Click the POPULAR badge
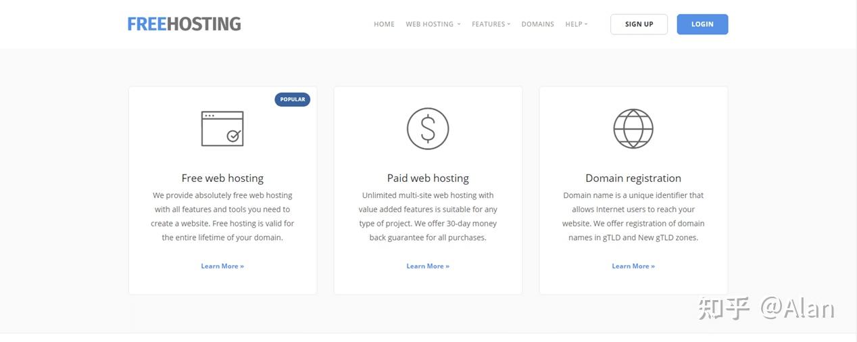857x342 pixels. 292,99
